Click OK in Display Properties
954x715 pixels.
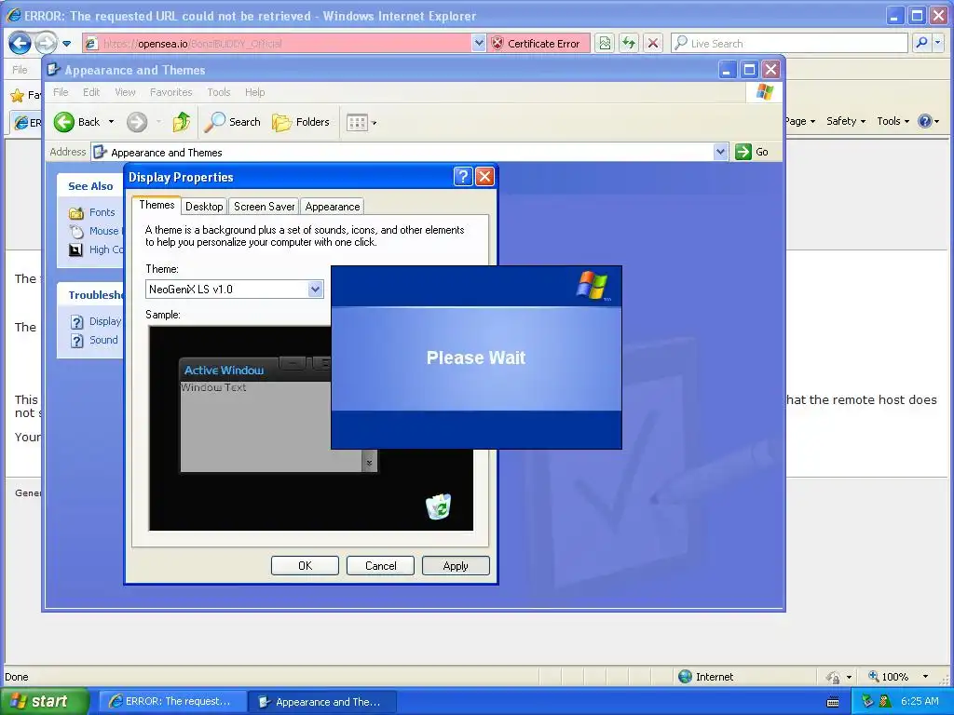coord(305,565)
